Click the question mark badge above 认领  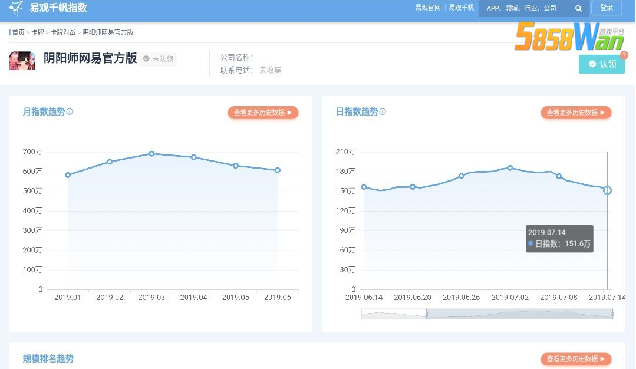(x=624, y=55)
